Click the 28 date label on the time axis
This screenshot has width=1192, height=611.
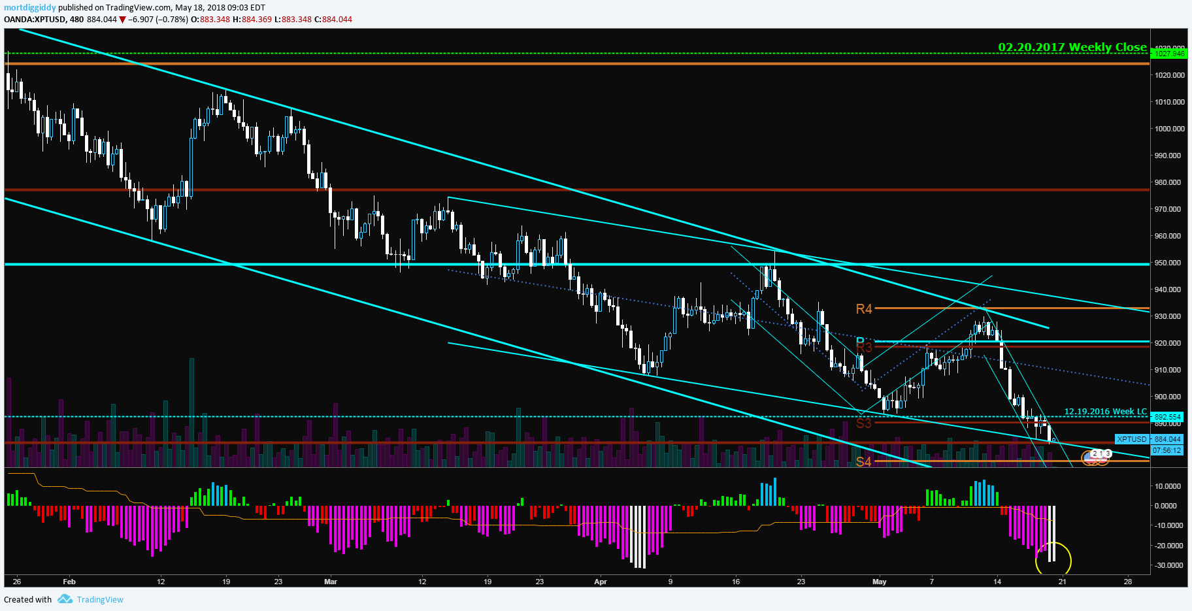point(1128,582)
